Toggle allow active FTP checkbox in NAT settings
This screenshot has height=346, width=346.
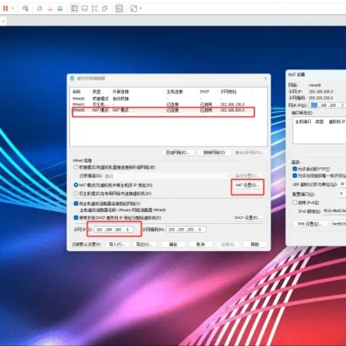point(295,169)
